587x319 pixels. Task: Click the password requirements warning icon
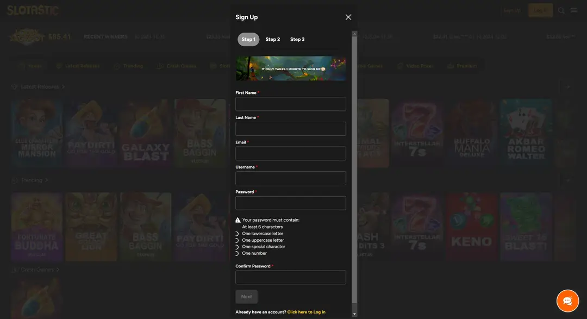click(x=238, y=220)
